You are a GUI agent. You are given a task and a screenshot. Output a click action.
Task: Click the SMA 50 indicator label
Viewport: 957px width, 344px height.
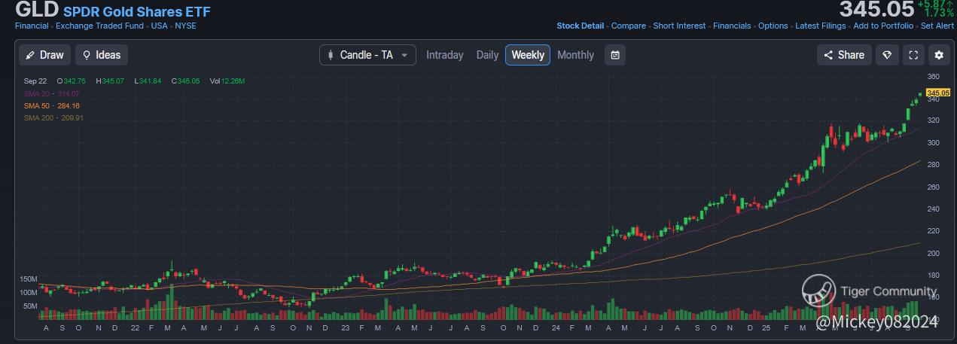tap(52, 105)
